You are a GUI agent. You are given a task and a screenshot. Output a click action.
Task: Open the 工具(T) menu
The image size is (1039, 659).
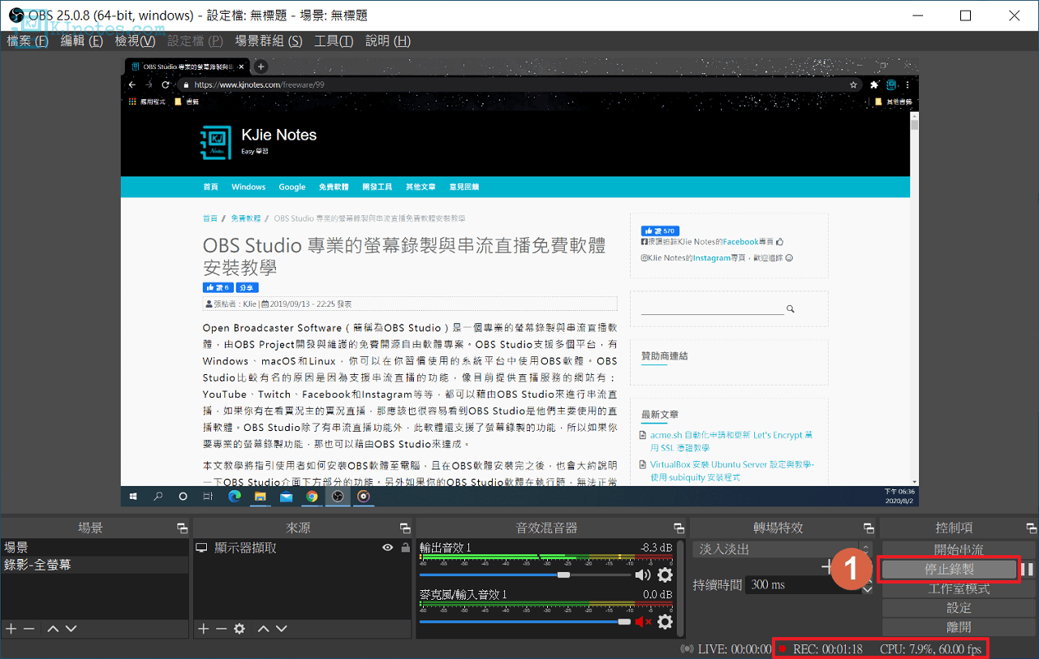tap(334, 41)
